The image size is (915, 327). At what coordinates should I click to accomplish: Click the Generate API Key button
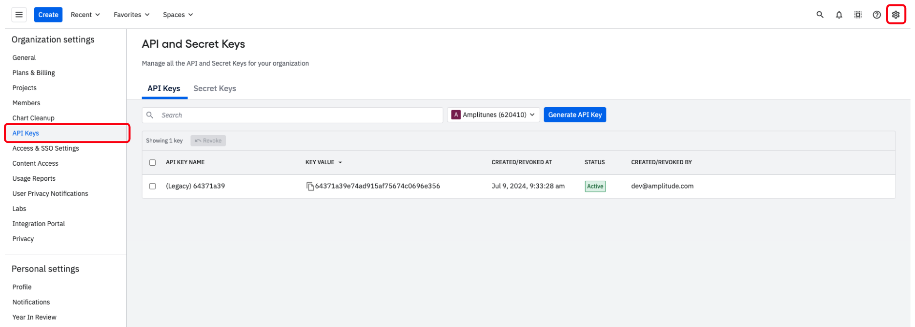[x=574, y=115]
